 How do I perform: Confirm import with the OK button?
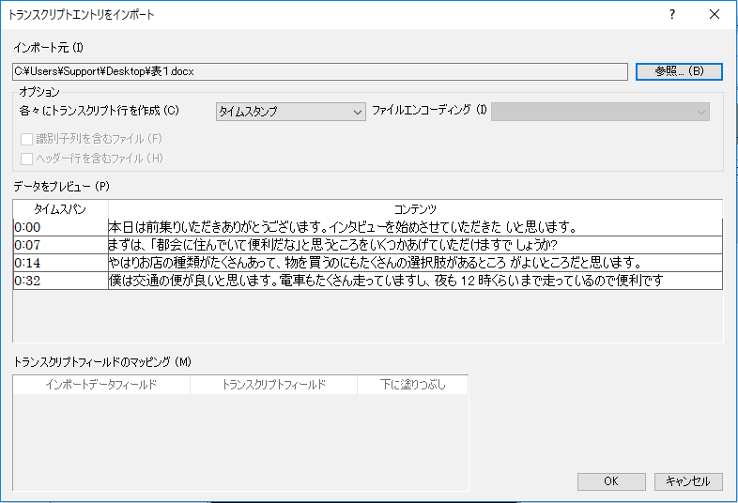click(610, 481)
